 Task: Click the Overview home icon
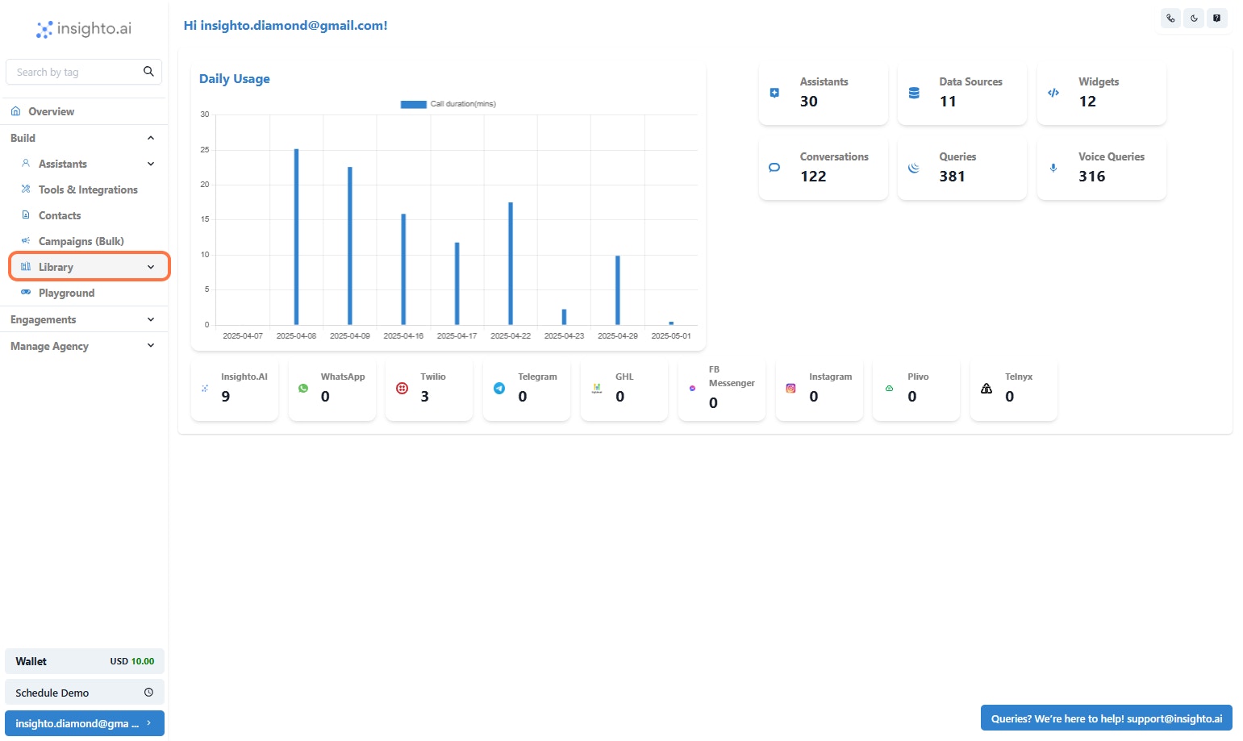[15, 111]
